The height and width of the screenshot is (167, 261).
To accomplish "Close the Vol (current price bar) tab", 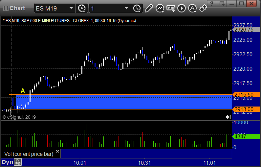I will pyautogui.click(x=57, y=152).
